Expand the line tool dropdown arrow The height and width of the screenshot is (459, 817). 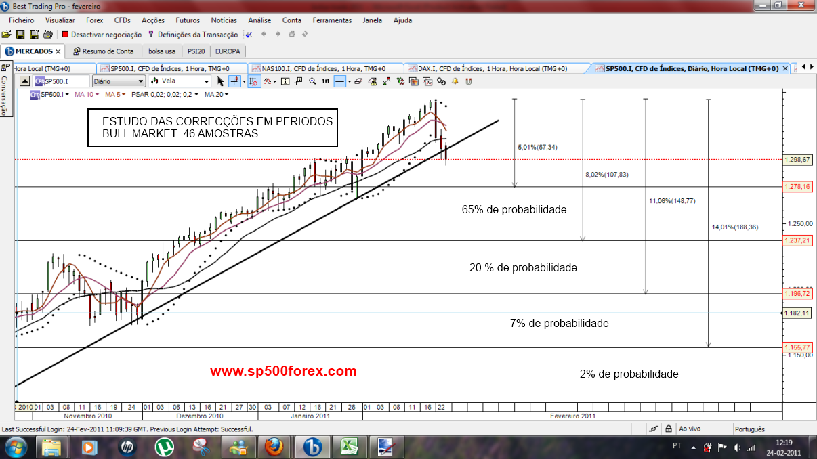tap(350, 81)
